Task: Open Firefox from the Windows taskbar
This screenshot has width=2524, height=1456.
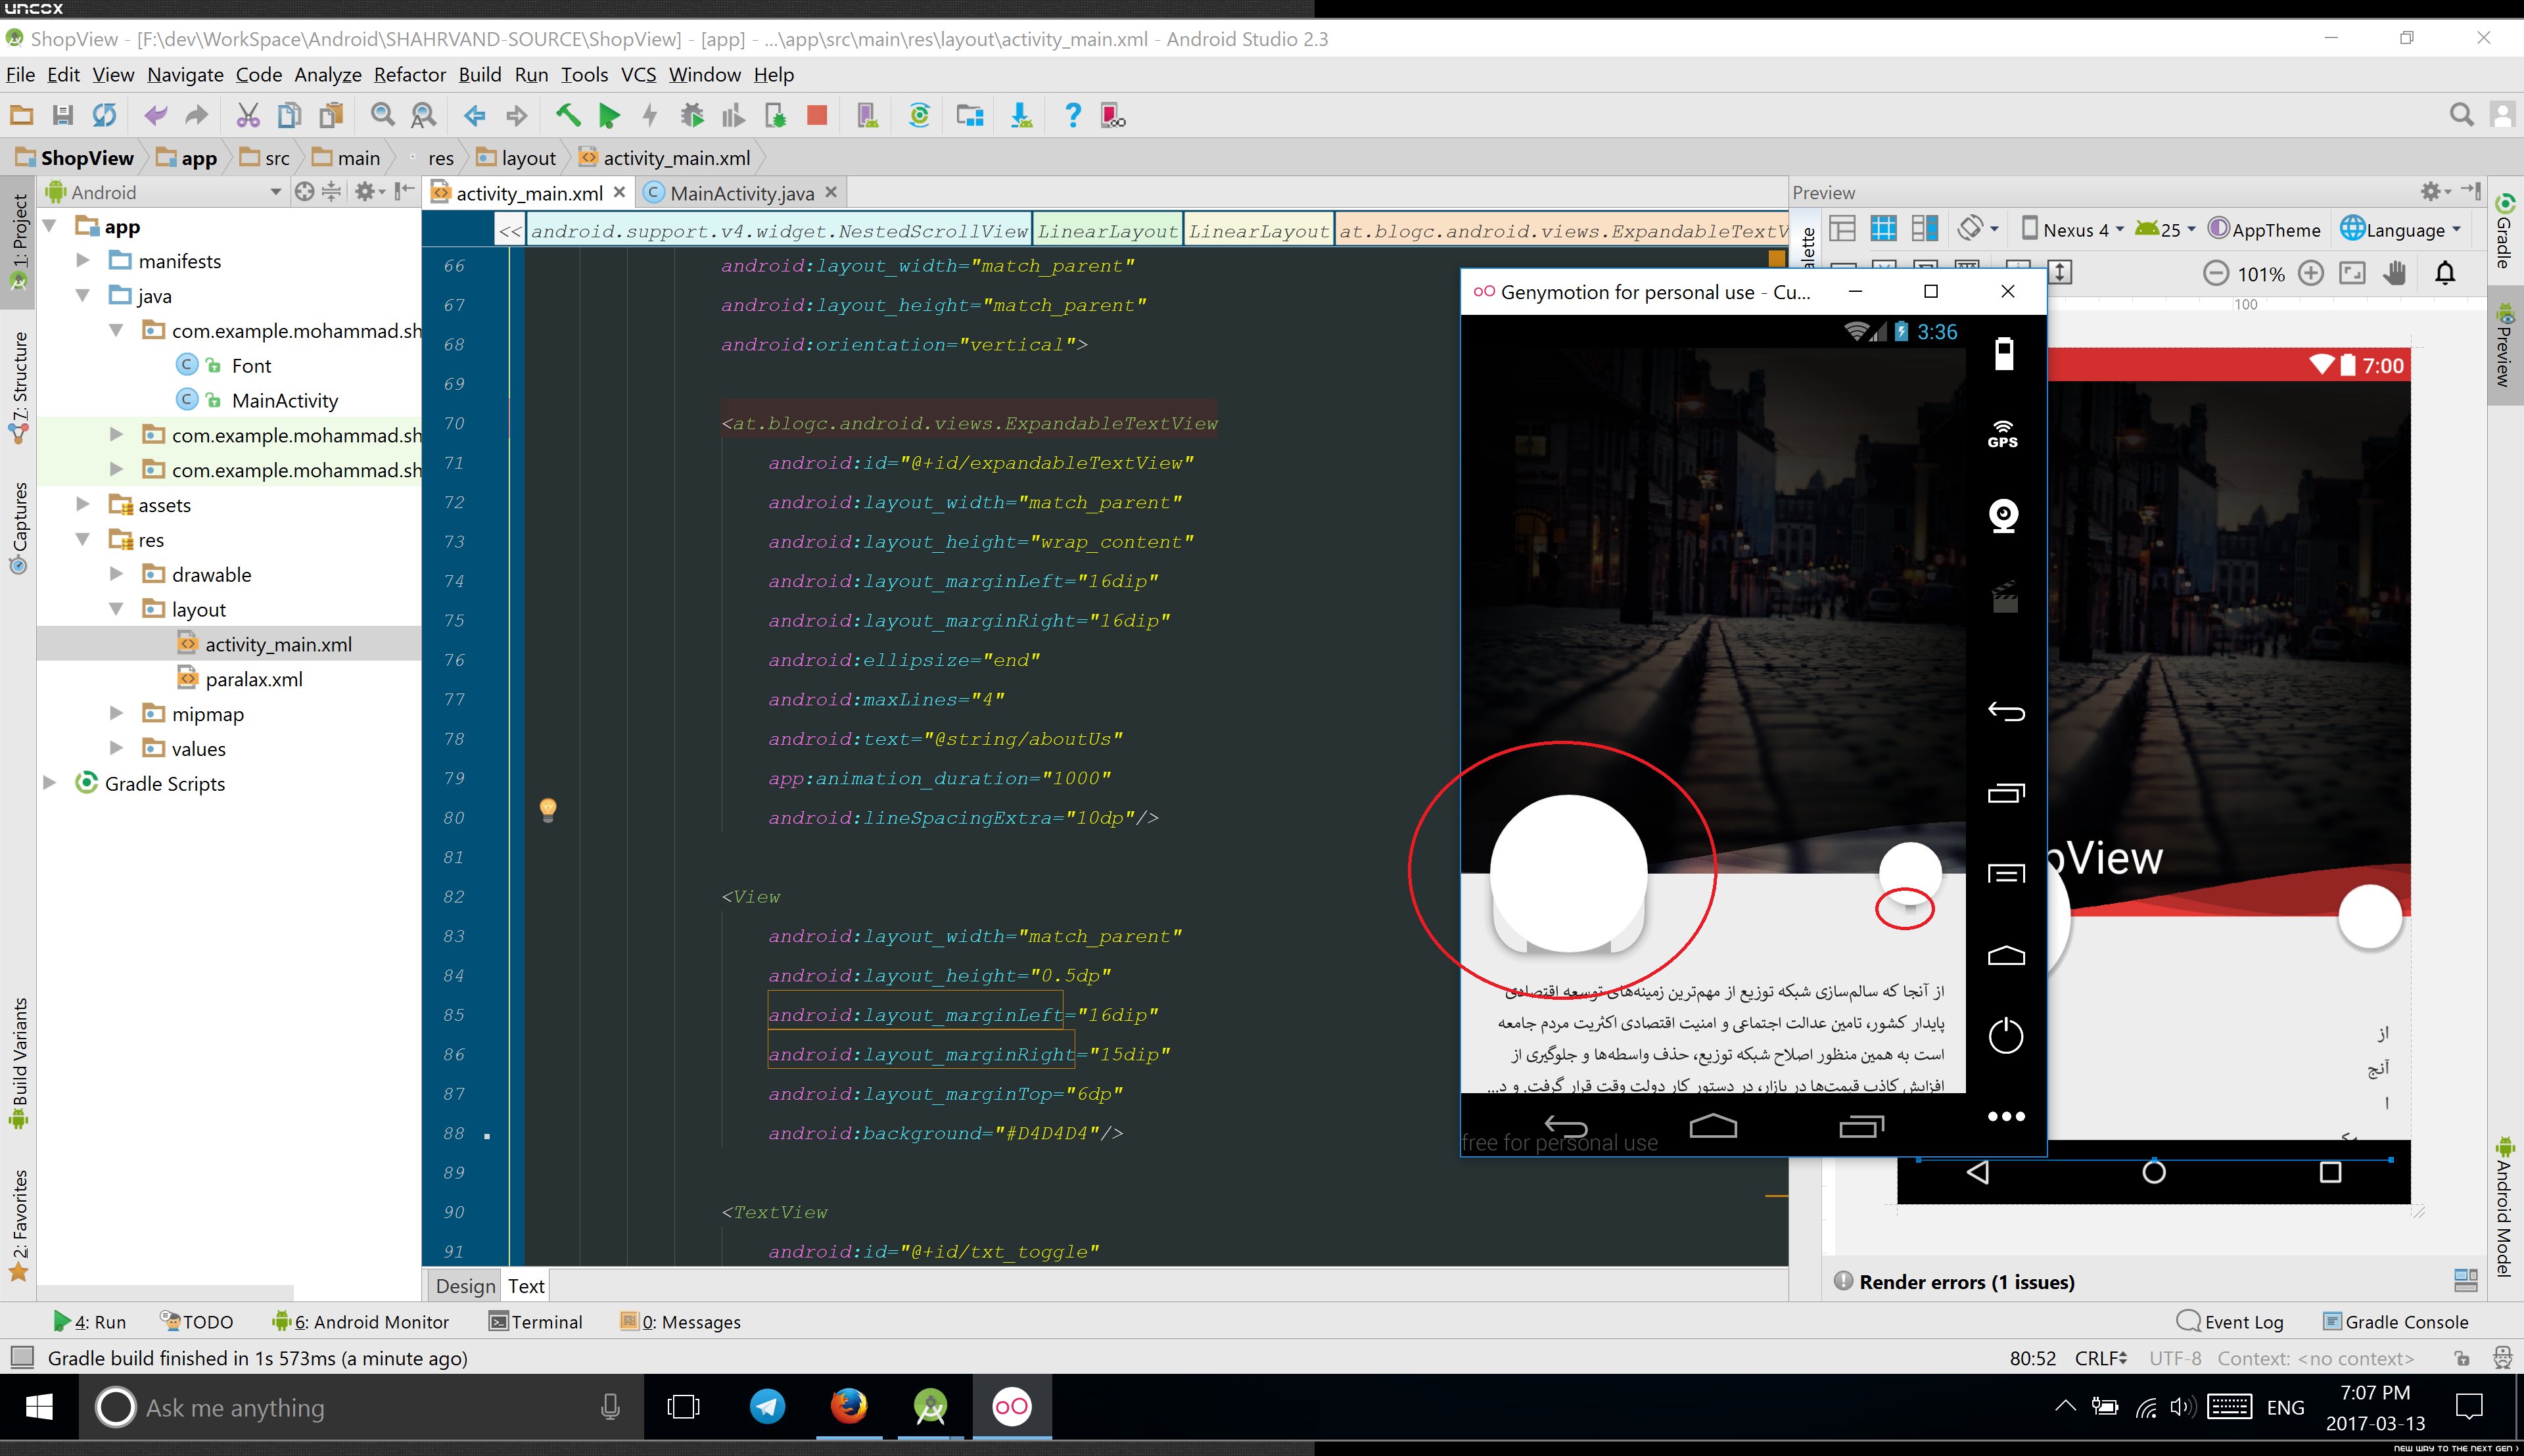Action: [x=849, y=1406]
